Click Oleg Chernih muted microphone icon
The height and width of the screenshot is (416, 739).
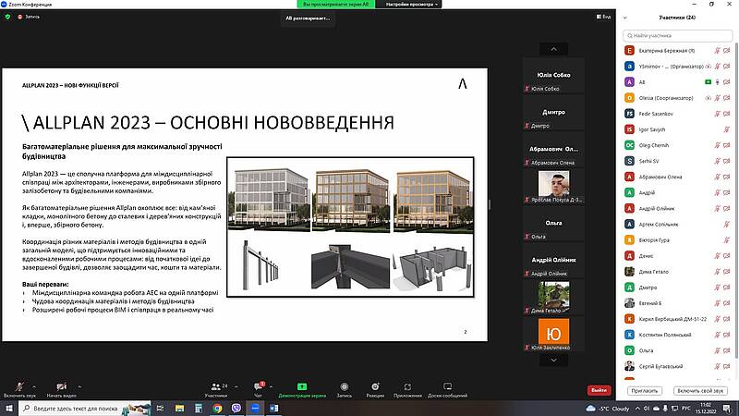[x=718, y=145]
